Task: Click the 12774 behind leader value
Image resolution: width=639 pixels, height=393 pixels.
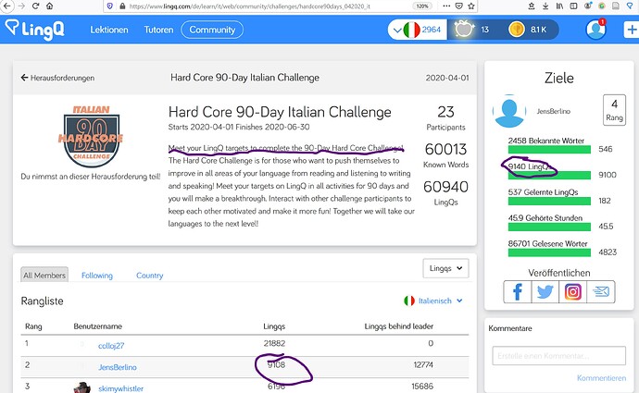Action: 423,365
